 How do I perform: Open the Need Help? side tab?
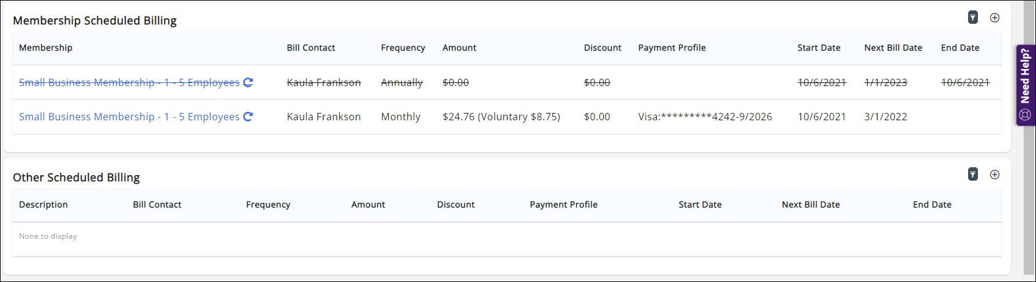(1025, 85)
